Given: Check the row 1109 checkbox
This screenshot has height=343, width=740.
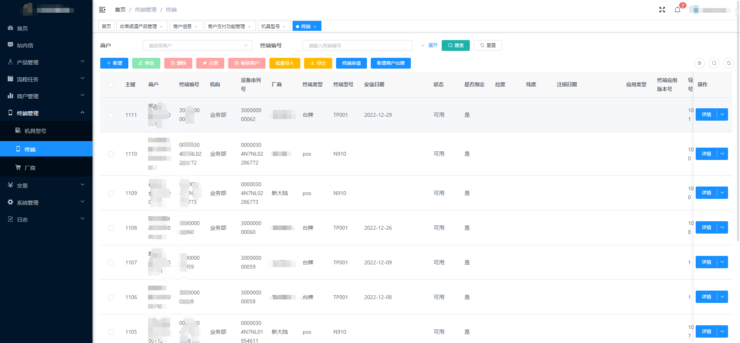Looking at the screenshot, I should coord(111,193).
